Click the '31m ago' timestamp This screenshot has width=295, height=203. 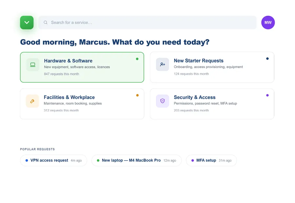click(x=225, y=160)
